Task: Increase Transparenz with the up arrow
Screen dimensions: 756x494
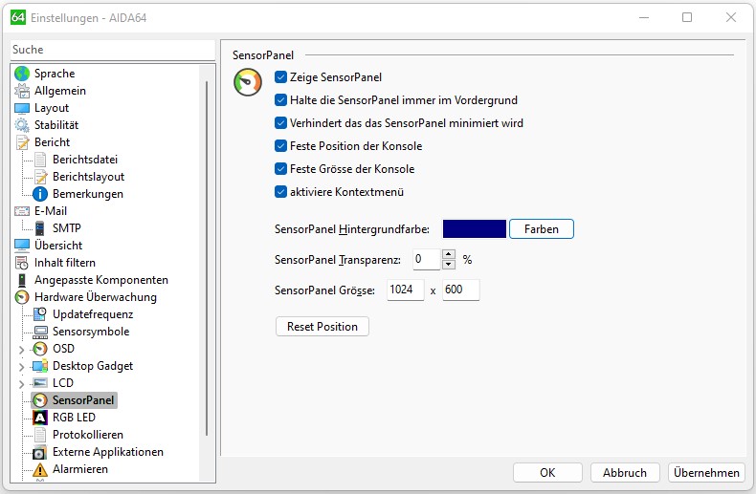Action: point(449,254)
